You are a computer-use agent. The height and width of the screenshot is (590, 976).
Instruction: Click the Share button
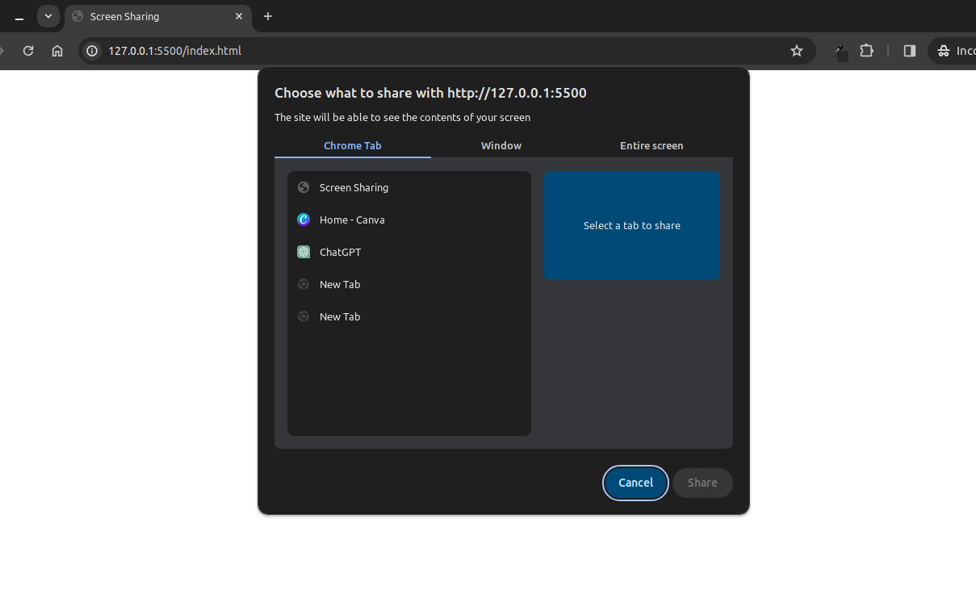[702, 483]
